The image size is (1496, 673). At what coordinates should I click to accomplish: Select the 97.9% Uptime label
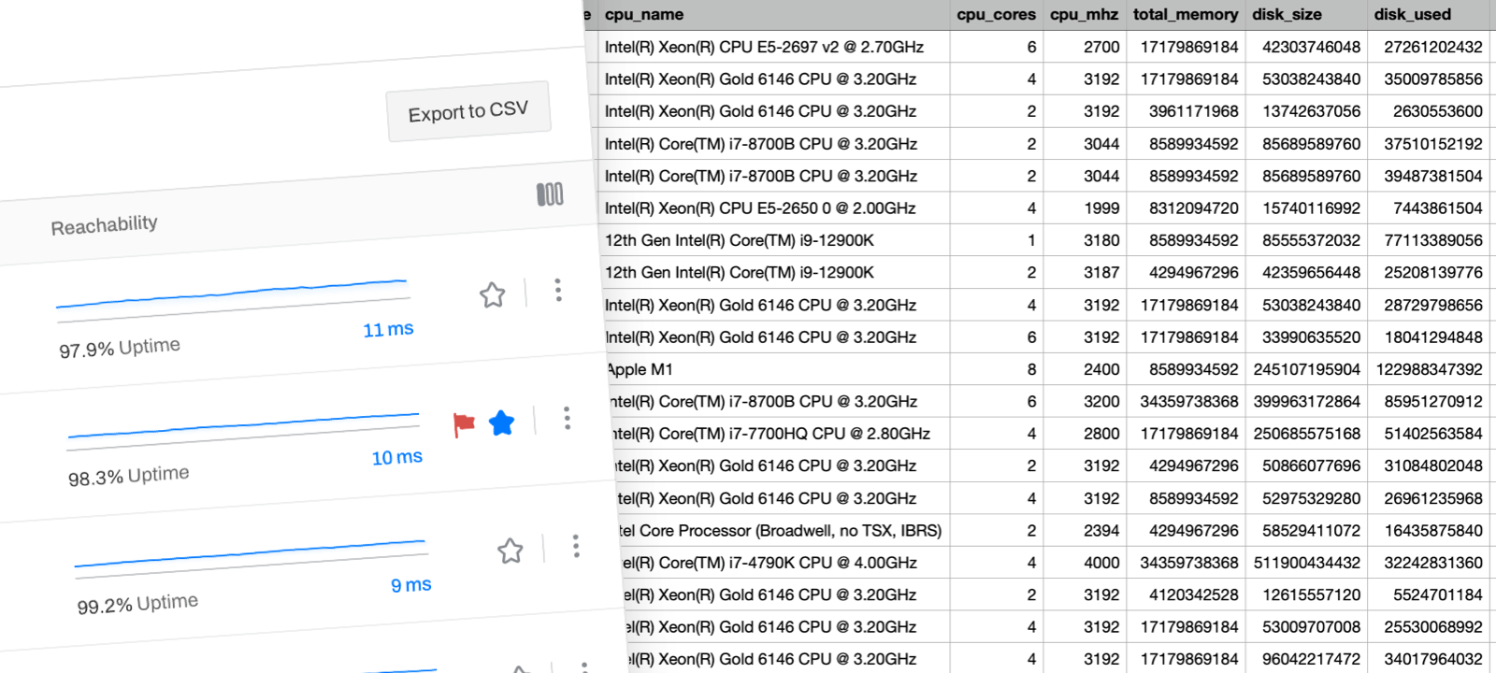tap(120, 348)
